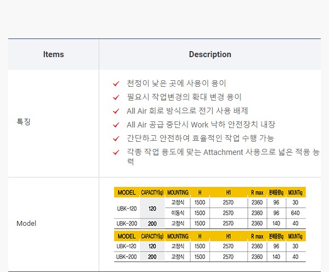Click the checkmark next to "All Air 공급 중단시"

[116, 125]
